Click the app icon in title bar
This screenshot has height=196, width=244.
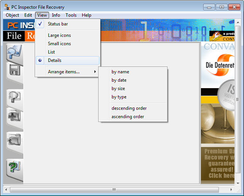[7, 7]
